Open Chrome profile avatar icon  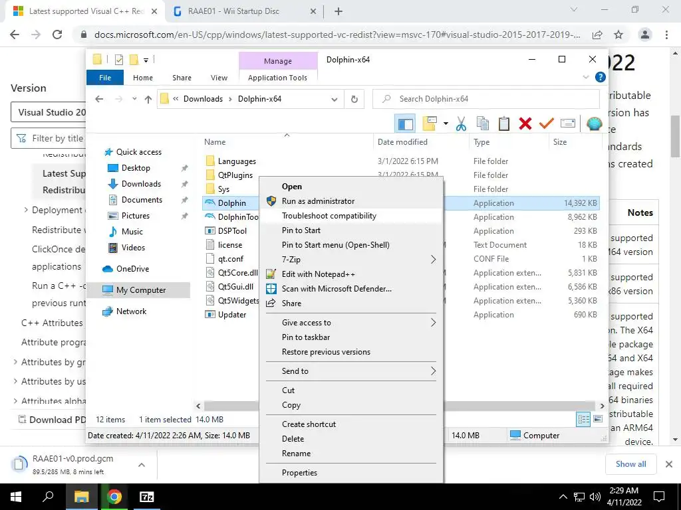(645, 35)
